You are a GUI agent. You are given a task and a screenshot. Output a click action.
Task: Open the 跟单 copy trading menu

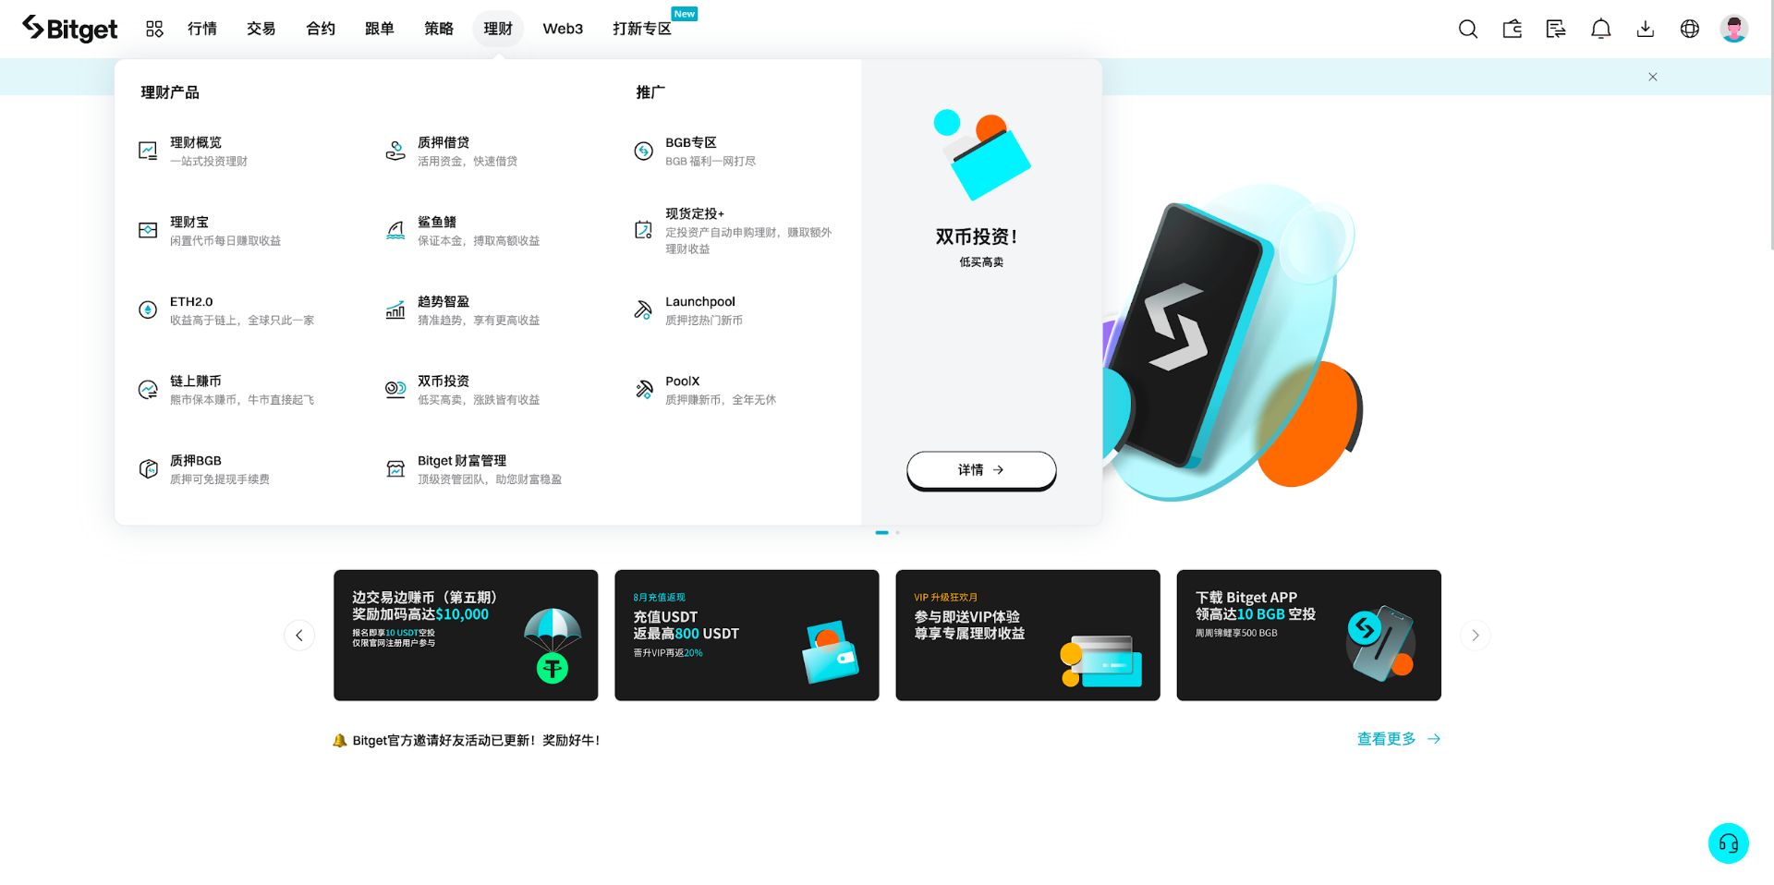pyautogui.click(x=380, y=29)
